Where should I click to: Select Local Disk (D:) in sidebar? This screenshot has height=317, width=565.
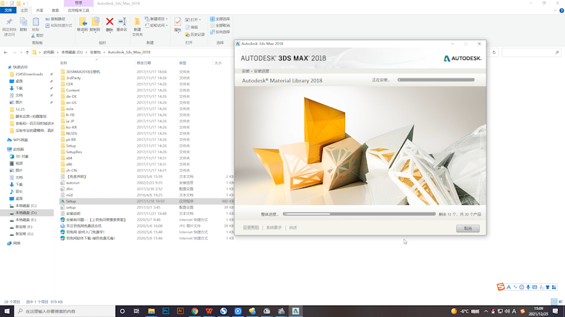coord(27,213)
